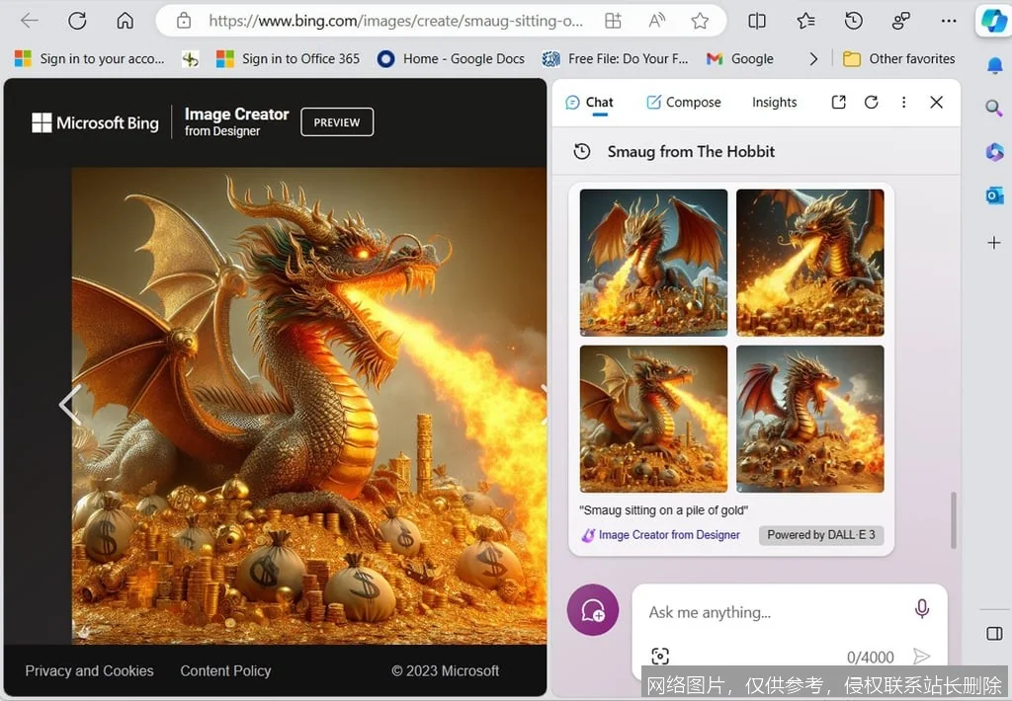This screenshot has height=701, width=1012.
Task: Click the PREVIEW button
Action: tap(337, 122)
